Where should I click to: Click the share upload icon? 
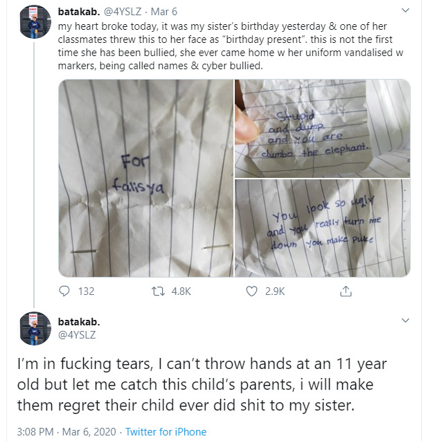[x=346, y=291]
